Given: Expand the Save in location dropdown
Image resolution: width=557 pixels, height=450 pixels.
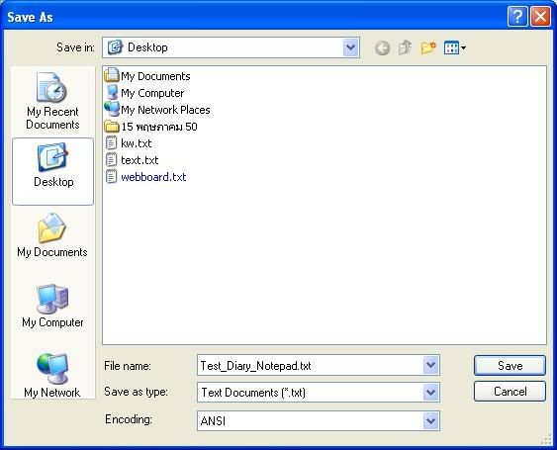Looking at the screenshot, I should [350, 47].
